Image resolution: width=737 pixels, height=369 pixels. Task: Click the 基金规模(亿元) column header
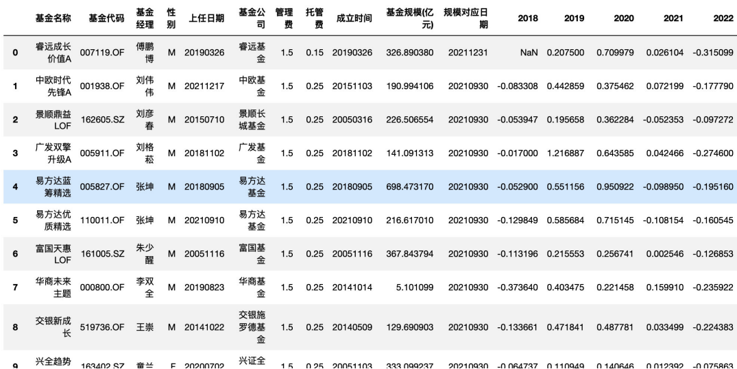click(x=410, y=18)
